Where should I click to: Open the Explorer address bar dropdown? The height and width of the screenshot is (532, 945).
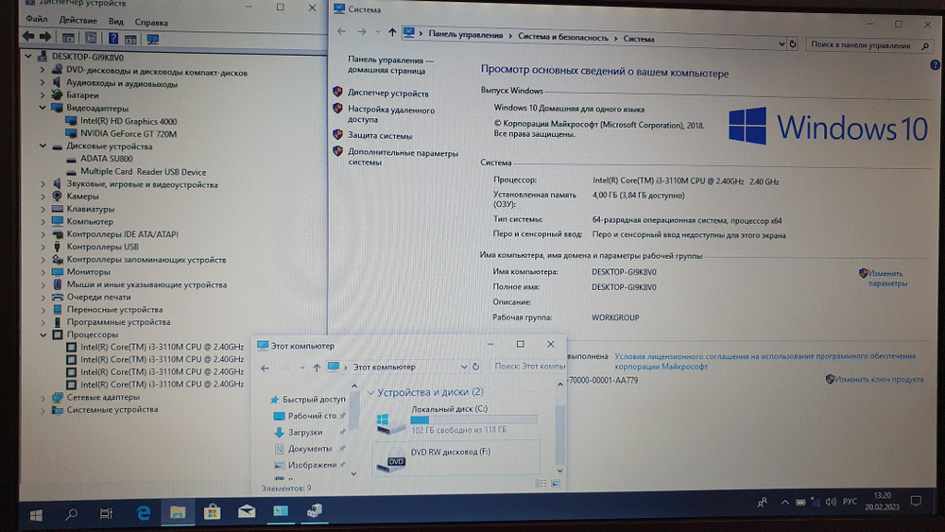click(463, 367)
